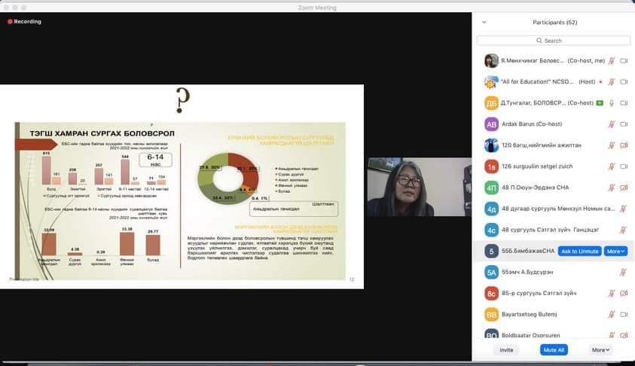This screenshot has width=635, height=366.
Task: Click Ardak Barun's muted microphone icon
Action: 612,124
